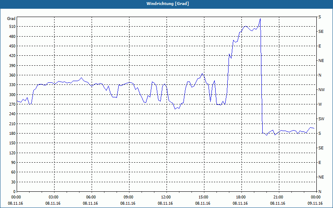The image size is (333, 208).
Task: Select the 12:00 time label
Action: pos(166,197)
